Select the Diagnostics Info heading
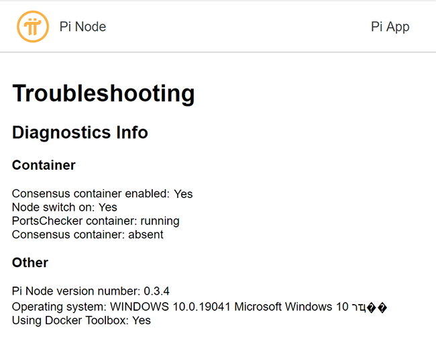This screenshot has width=436, height=353. [x=80, y=132]
